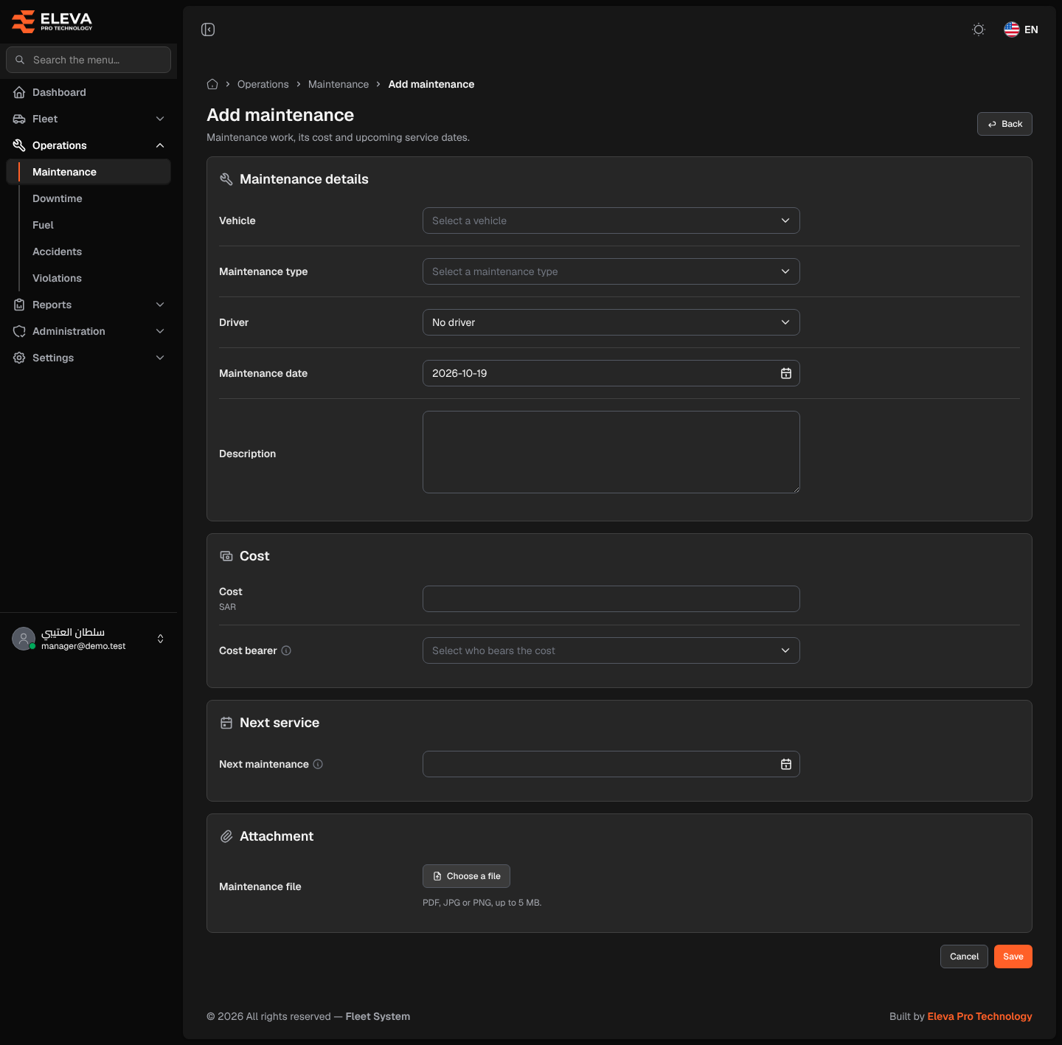The image size is (1062, 1045).
Task: Open language selector with US flag
Action: coord(1021,29)
